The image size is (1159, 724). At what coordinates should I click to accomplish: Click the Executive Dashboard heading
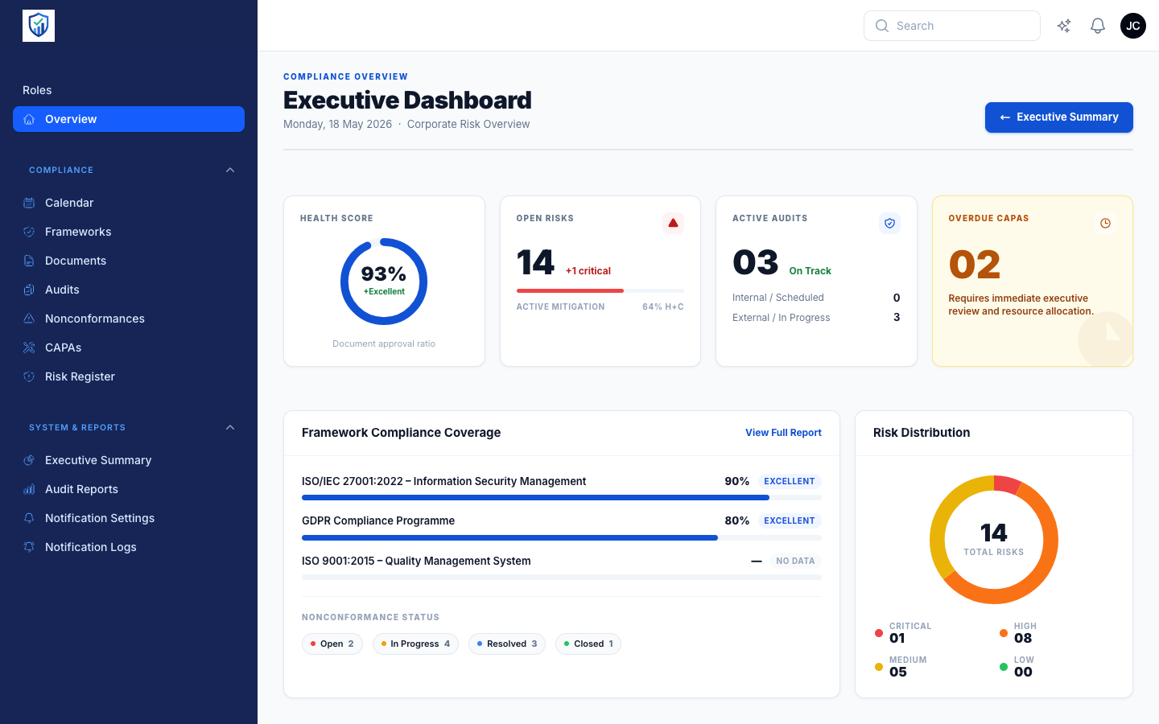(x=407, y=100)
